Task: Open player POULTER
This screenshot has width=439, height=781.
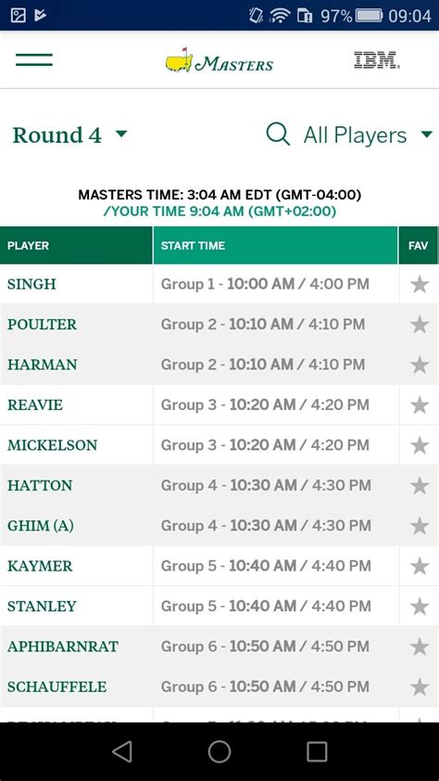Action: 43,325
